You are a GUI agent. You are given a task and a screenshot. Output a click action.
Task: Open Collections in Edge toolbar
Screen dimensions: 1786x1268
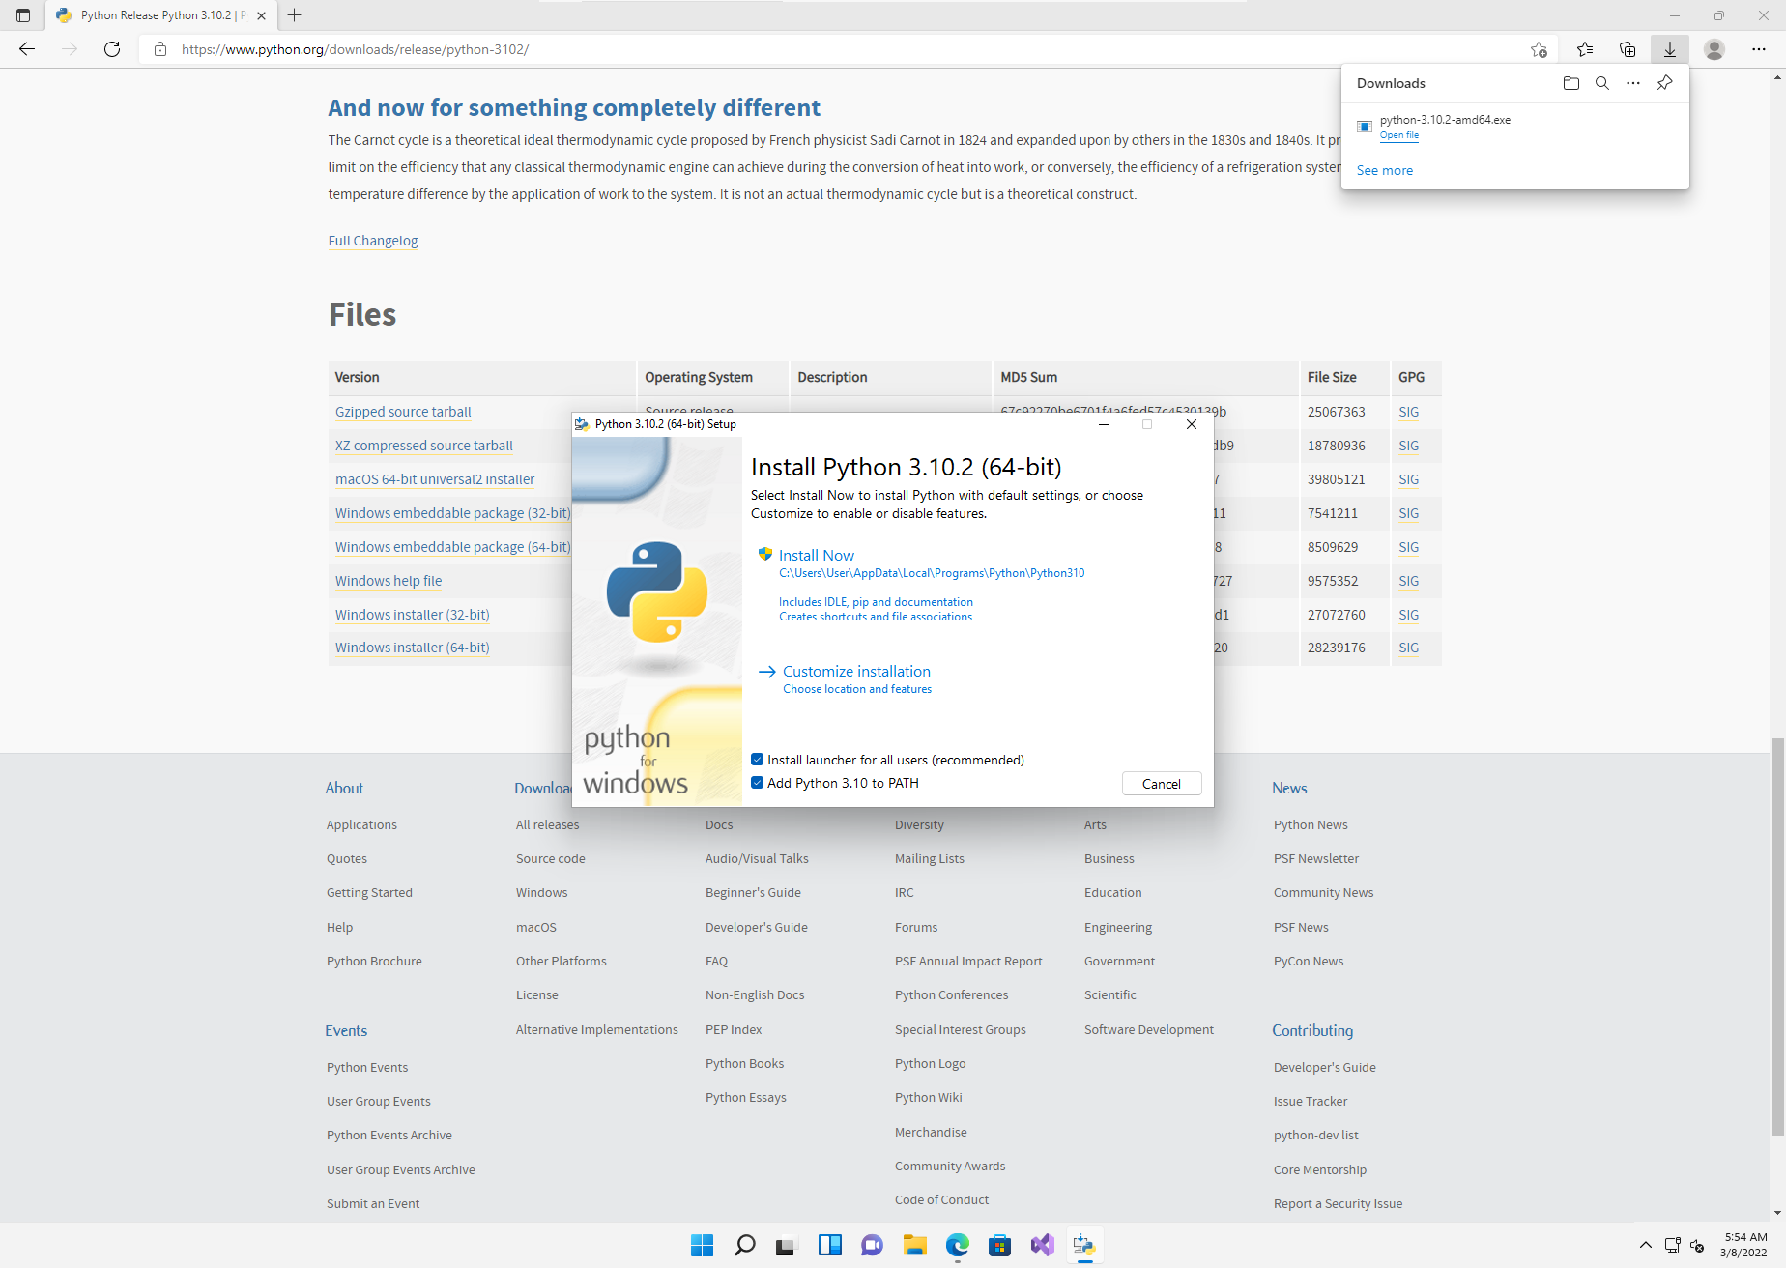click(x=1628, y=49)
